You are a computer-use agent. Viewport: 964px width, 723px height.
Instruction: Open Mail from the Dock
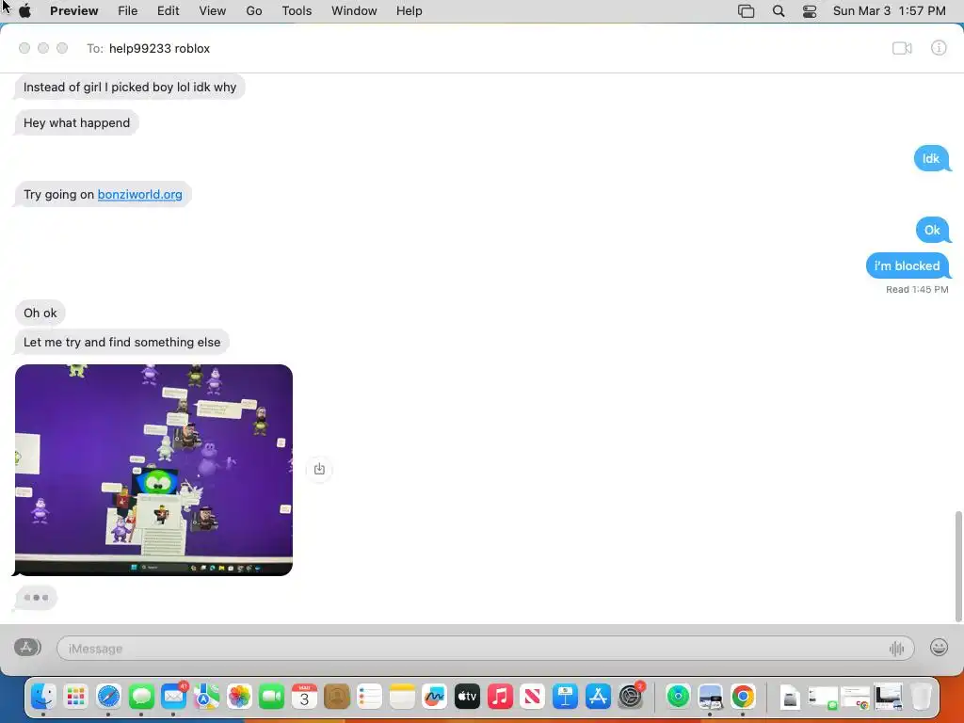174,697
